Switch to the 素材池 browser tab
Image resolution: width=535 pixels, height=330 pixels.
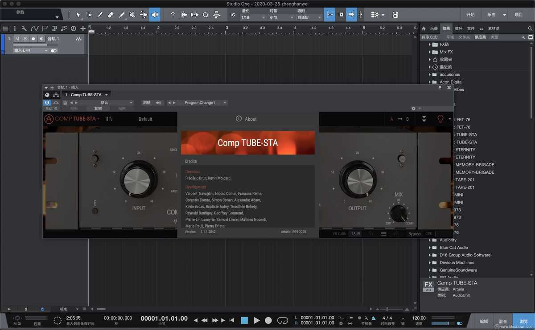click(494, 29)
